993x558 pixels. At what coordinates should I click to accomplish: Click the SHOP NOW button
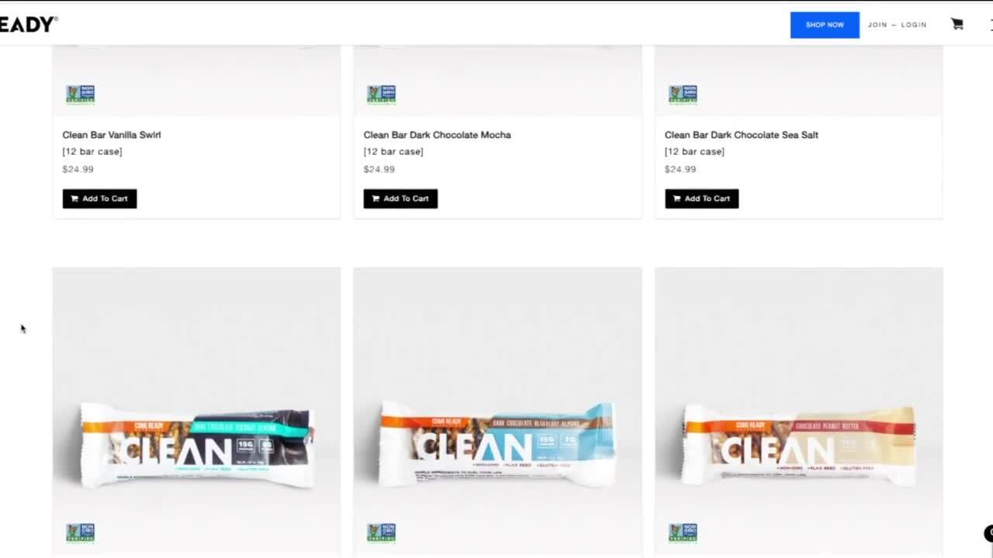coord(825,25)
